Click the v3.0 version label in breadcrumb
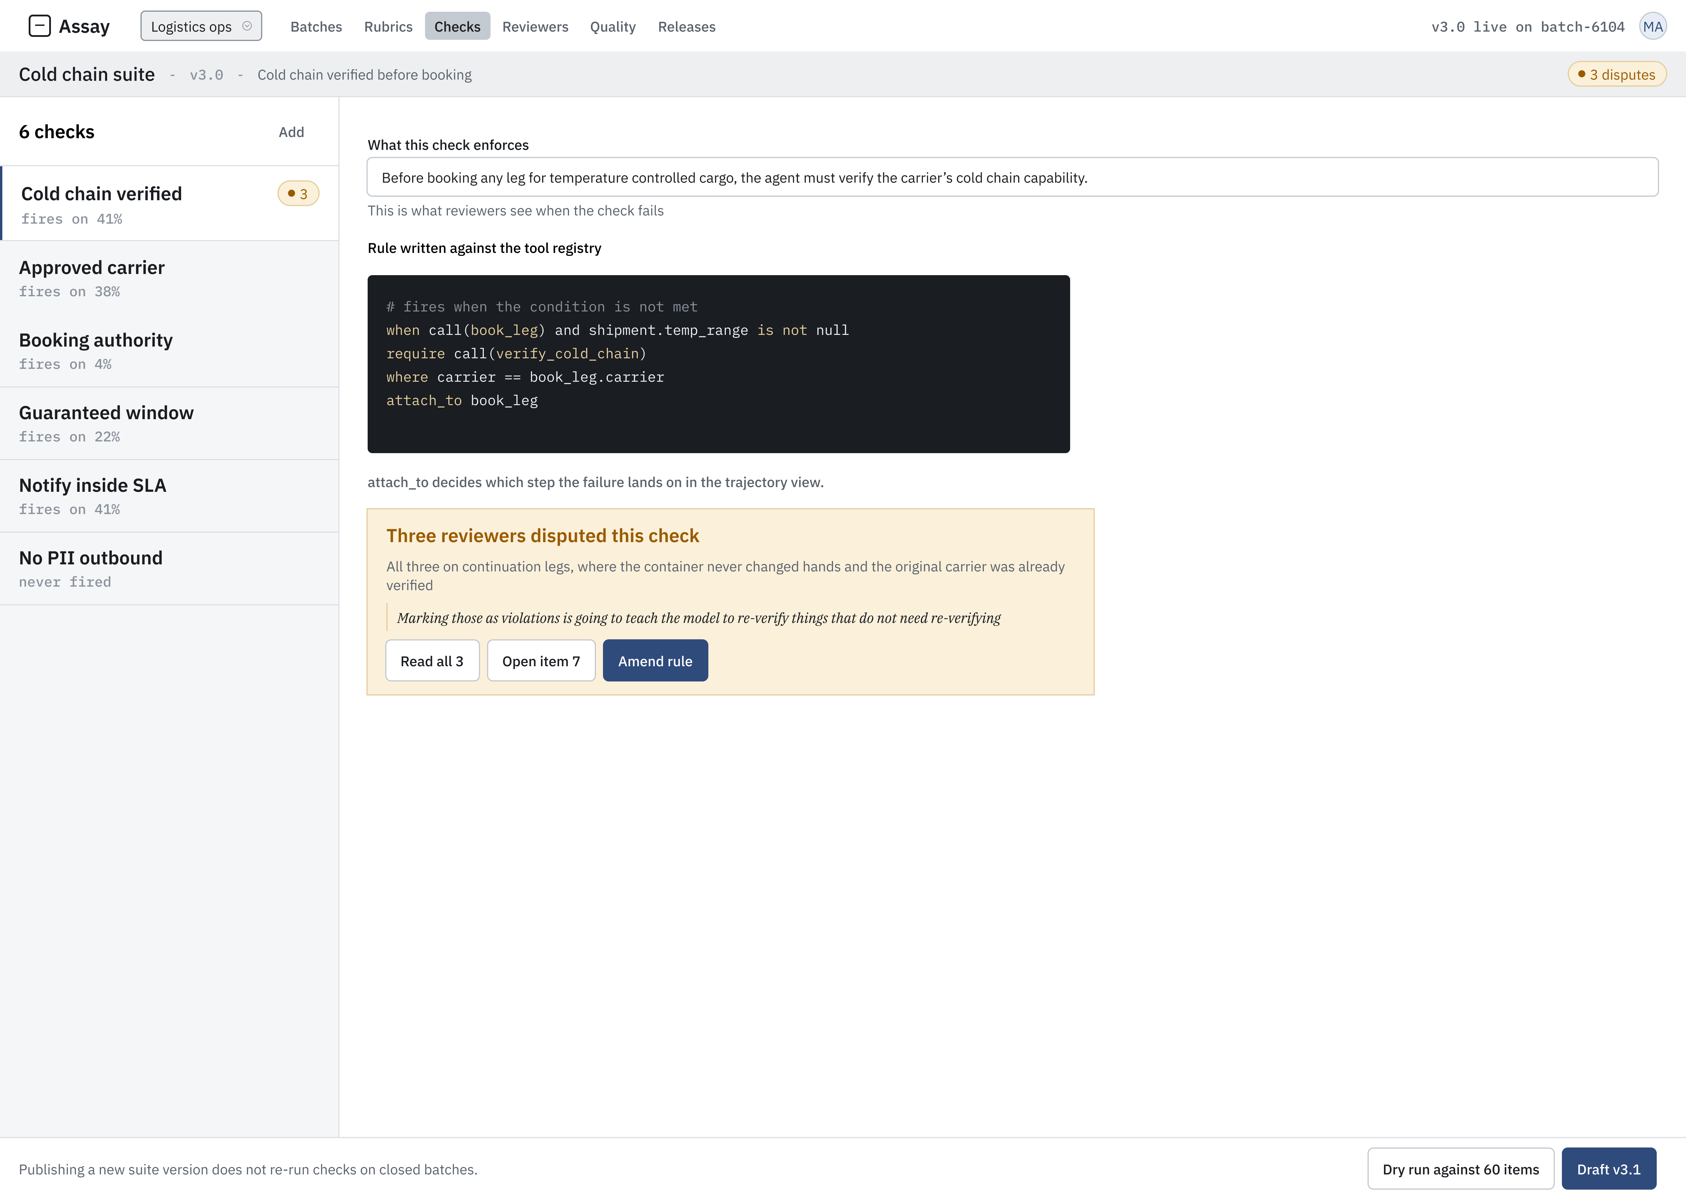The width and height of the screenshot is (1686, 1199). click(x=206, y=75)
